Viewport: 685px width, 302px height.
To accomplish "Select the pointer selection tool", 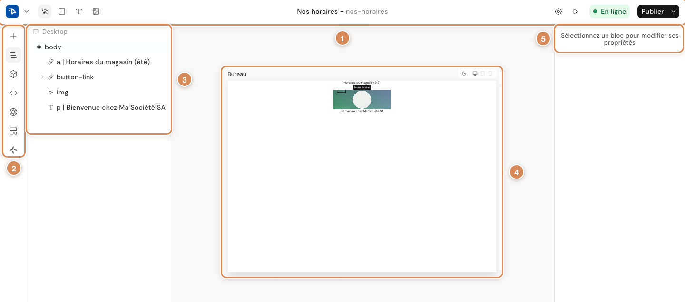I will tap(45, 11).
